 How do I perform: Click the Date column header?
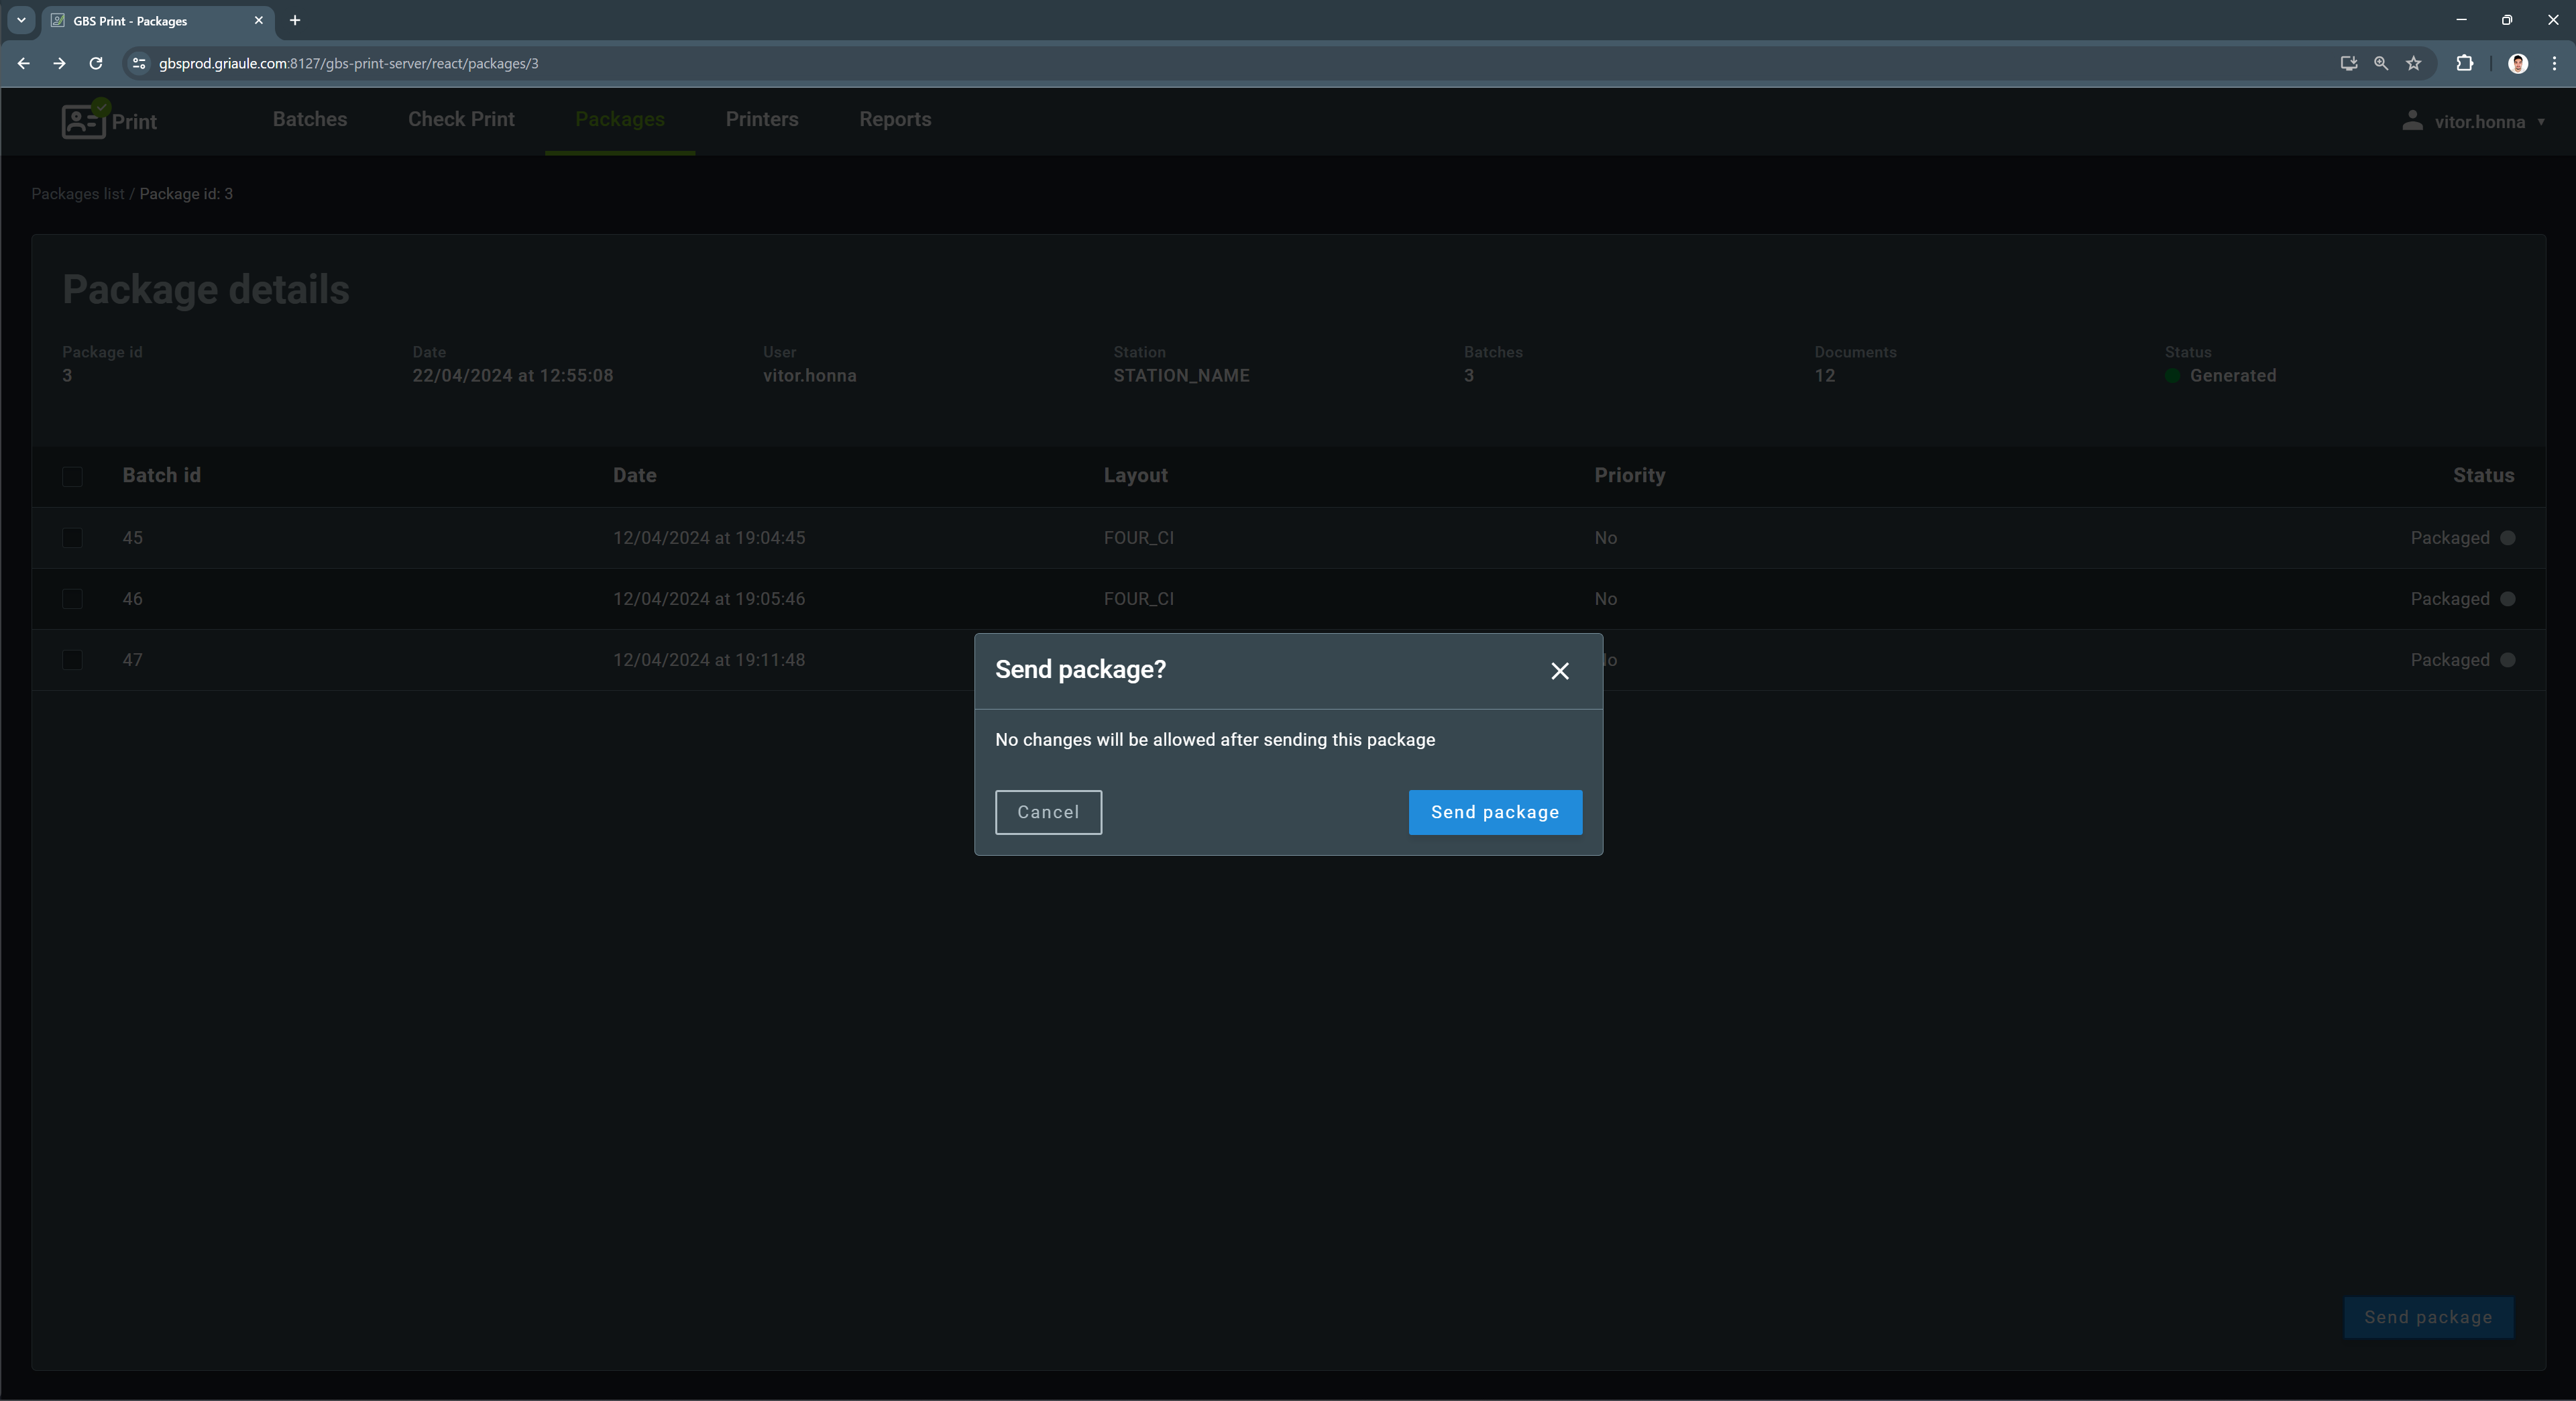(x=635, y=476)
